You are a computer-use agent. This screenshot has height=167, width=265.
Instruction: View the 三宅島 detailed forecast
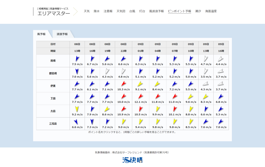pos(53,124)
